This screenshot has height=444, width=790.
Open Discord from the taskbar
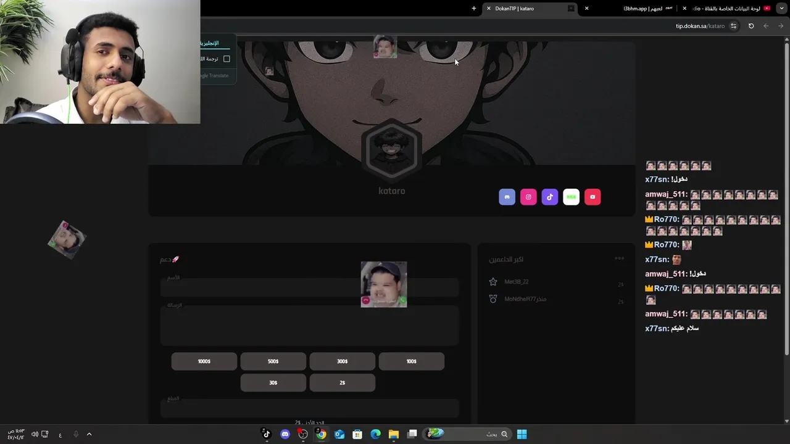pyautogui.click(x=285, y=434)
